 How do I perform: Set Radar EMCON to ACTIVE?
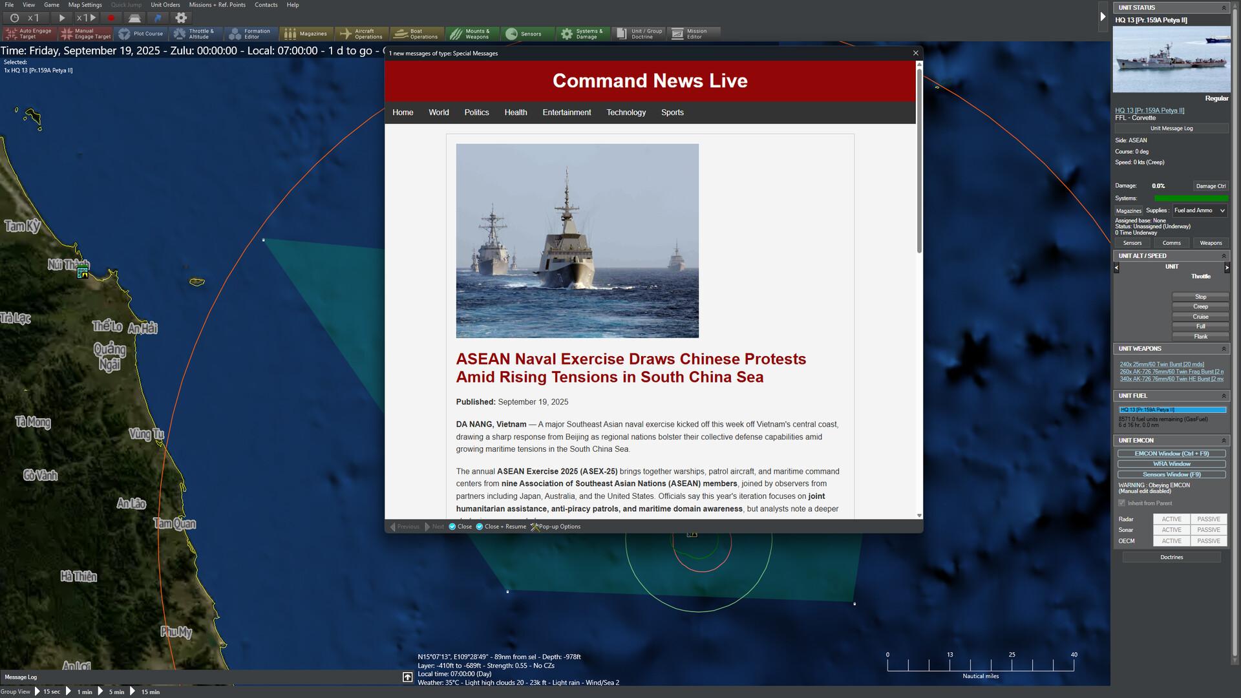pos(1171,519)
